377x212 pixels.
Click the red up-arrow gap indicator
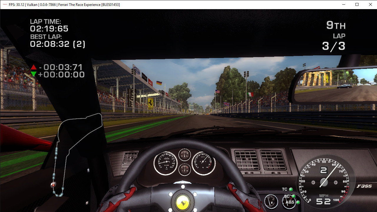34,67
